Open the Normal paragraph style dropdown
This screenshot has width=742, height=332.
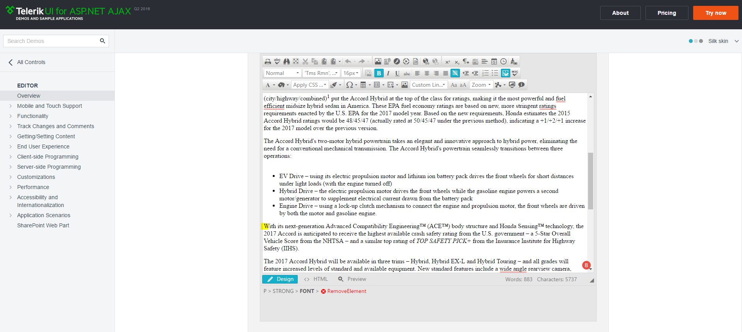(x=282, y=73)
